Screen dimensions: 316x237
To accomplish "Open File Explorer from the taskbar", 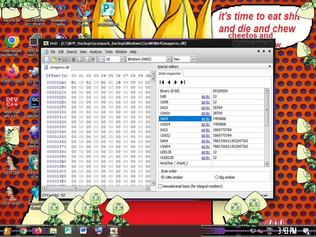I will [53, 231].
